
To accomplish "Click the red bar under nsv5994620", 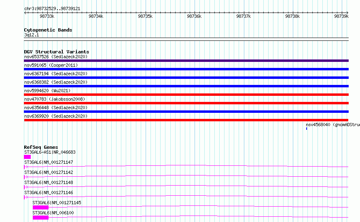I will tap(186, 95).
